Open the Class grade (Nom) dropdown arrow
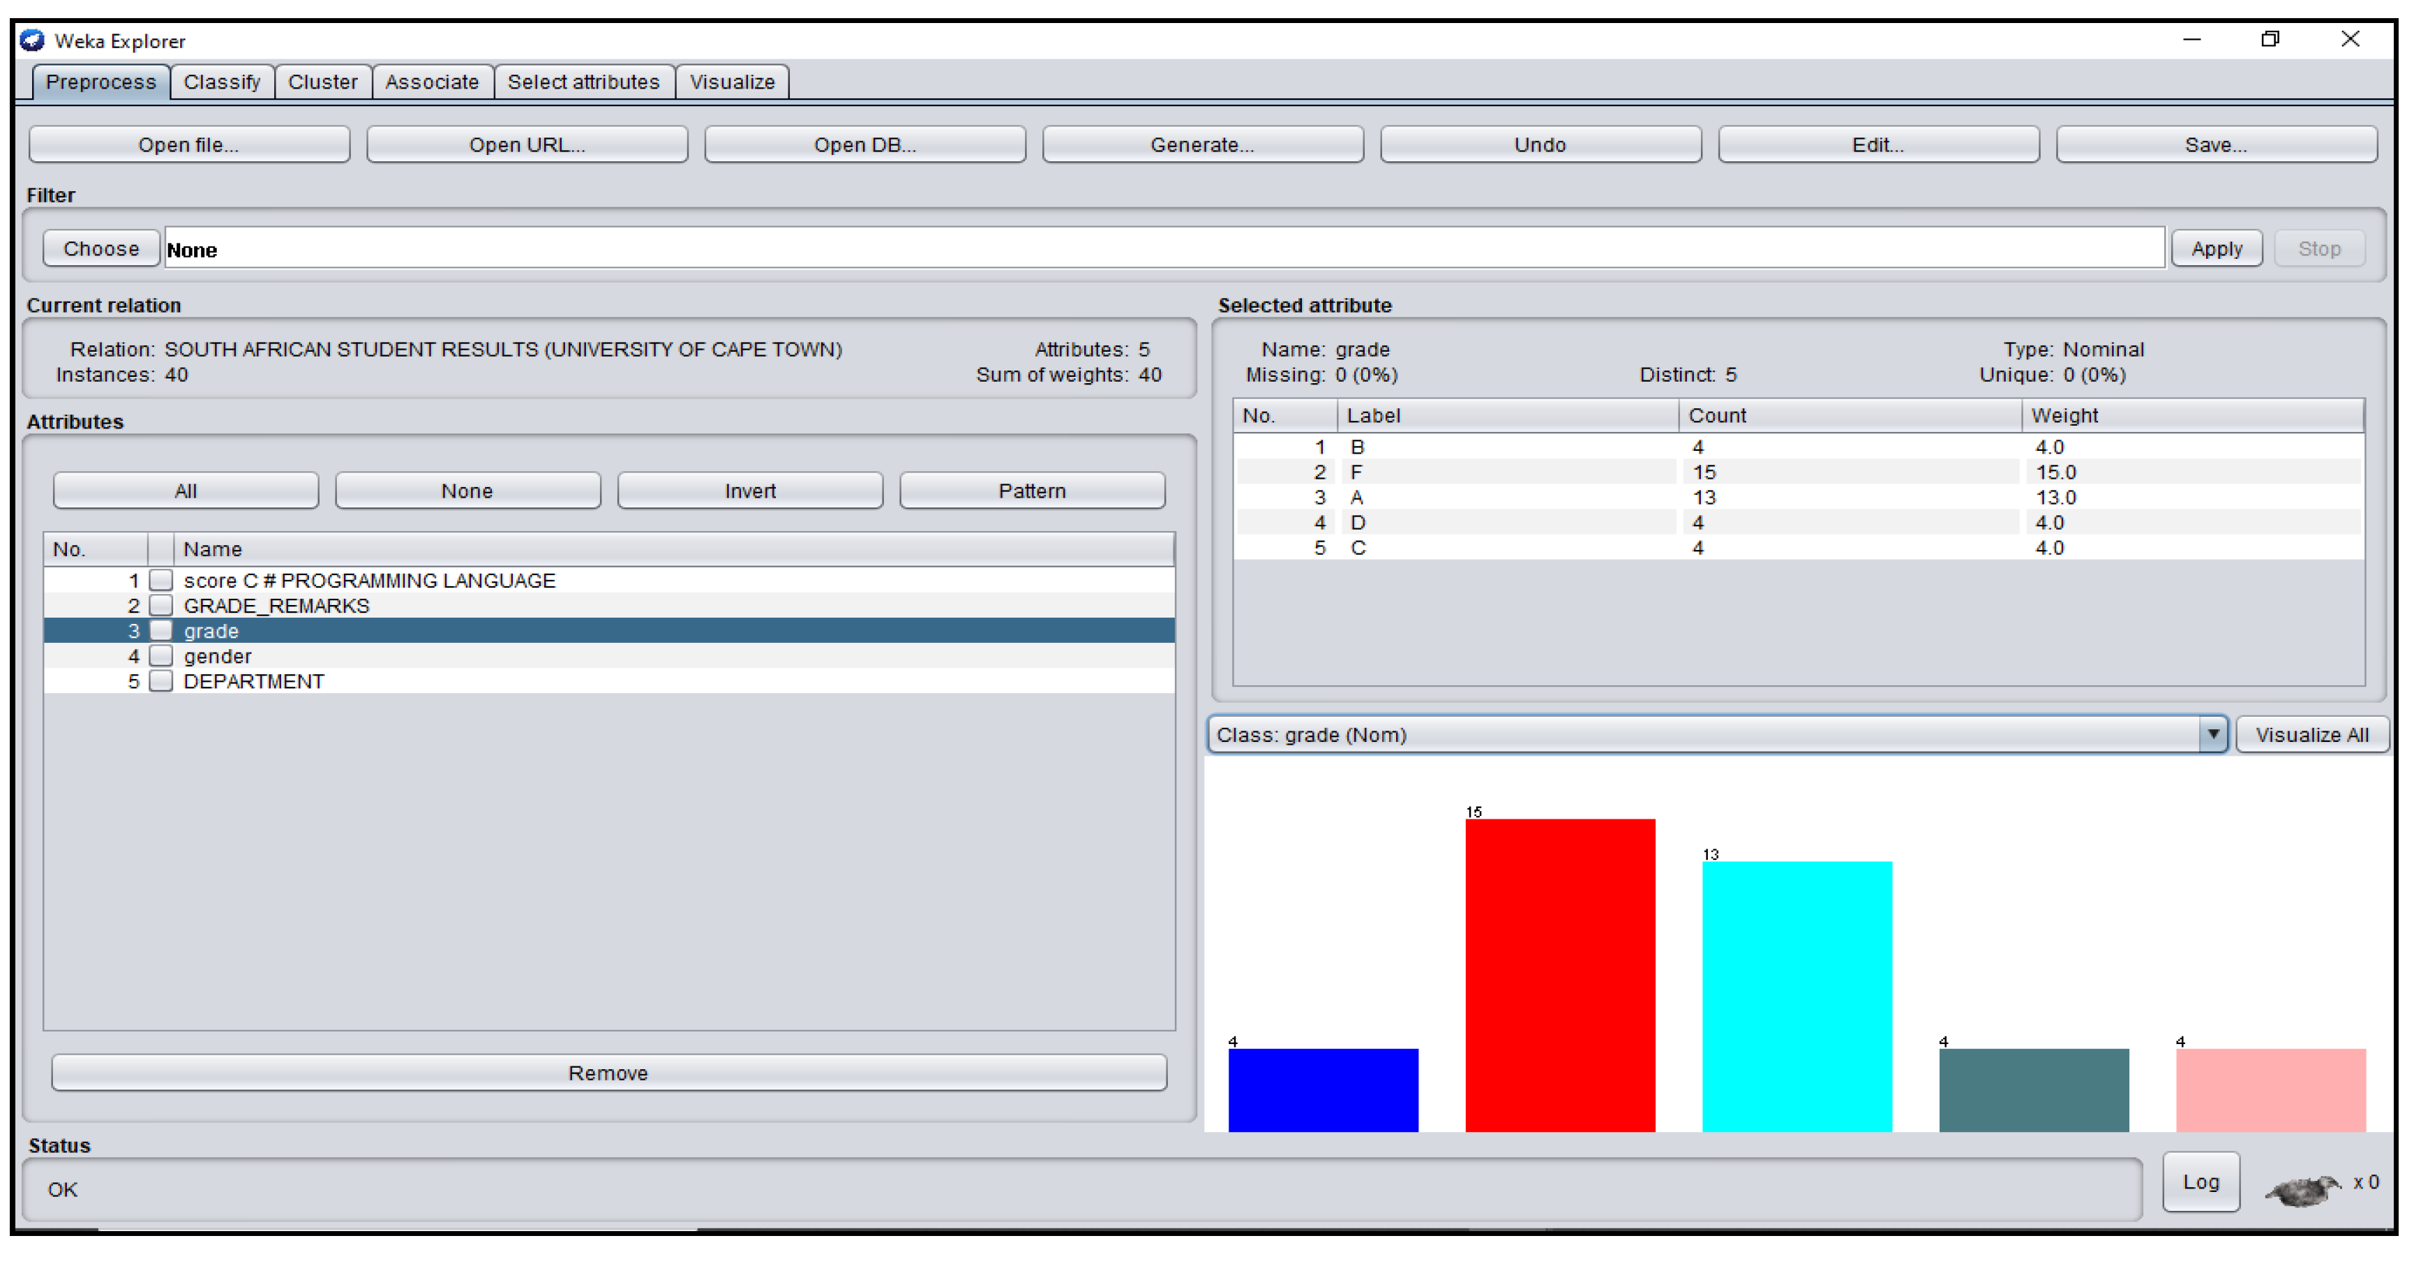The height and width of the screenshot is (1266, 2414). pos(2212,733)
